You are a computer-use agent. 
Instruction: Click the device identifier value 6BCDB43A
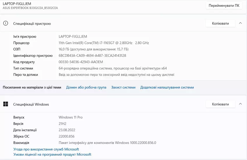pos(92,56)
